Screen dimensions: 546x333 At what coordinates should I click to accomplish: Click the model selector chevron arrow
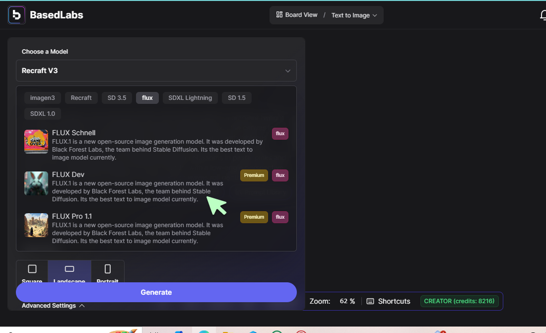click(287, 71)
